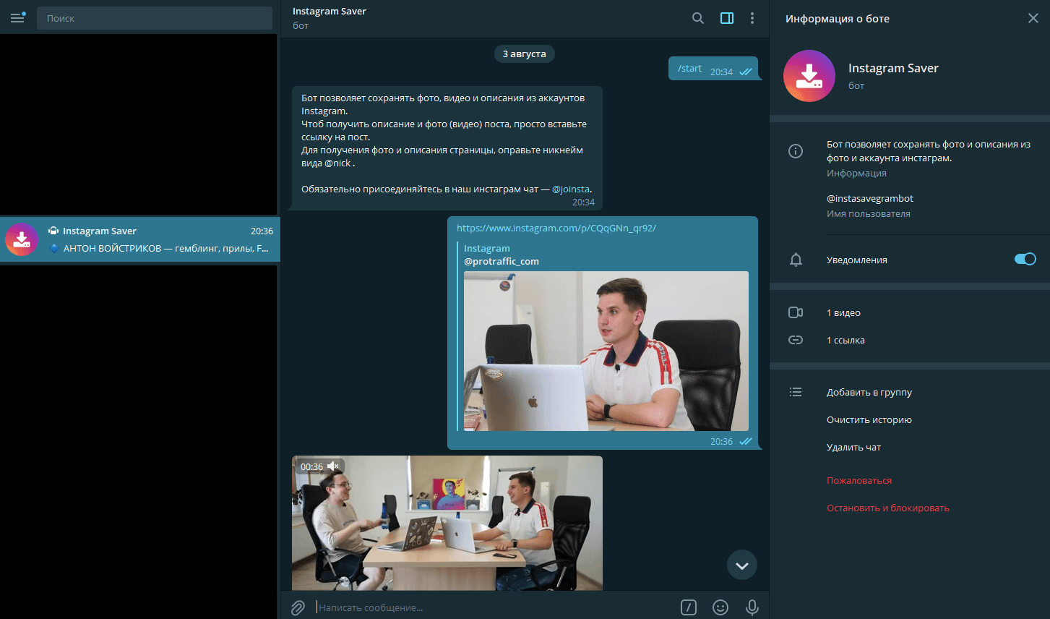Close the bot info panel
1050x619 pixels.
point(1033,18)
